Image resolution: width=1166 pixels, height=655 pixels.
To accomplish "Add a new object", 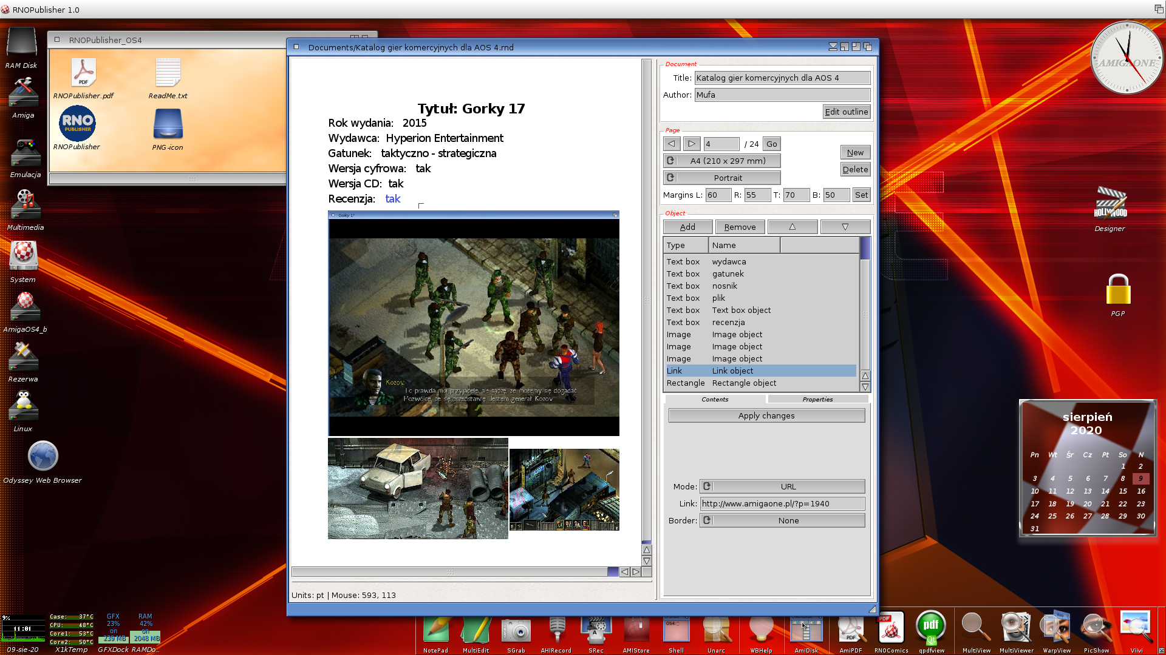I will (687, 227).
